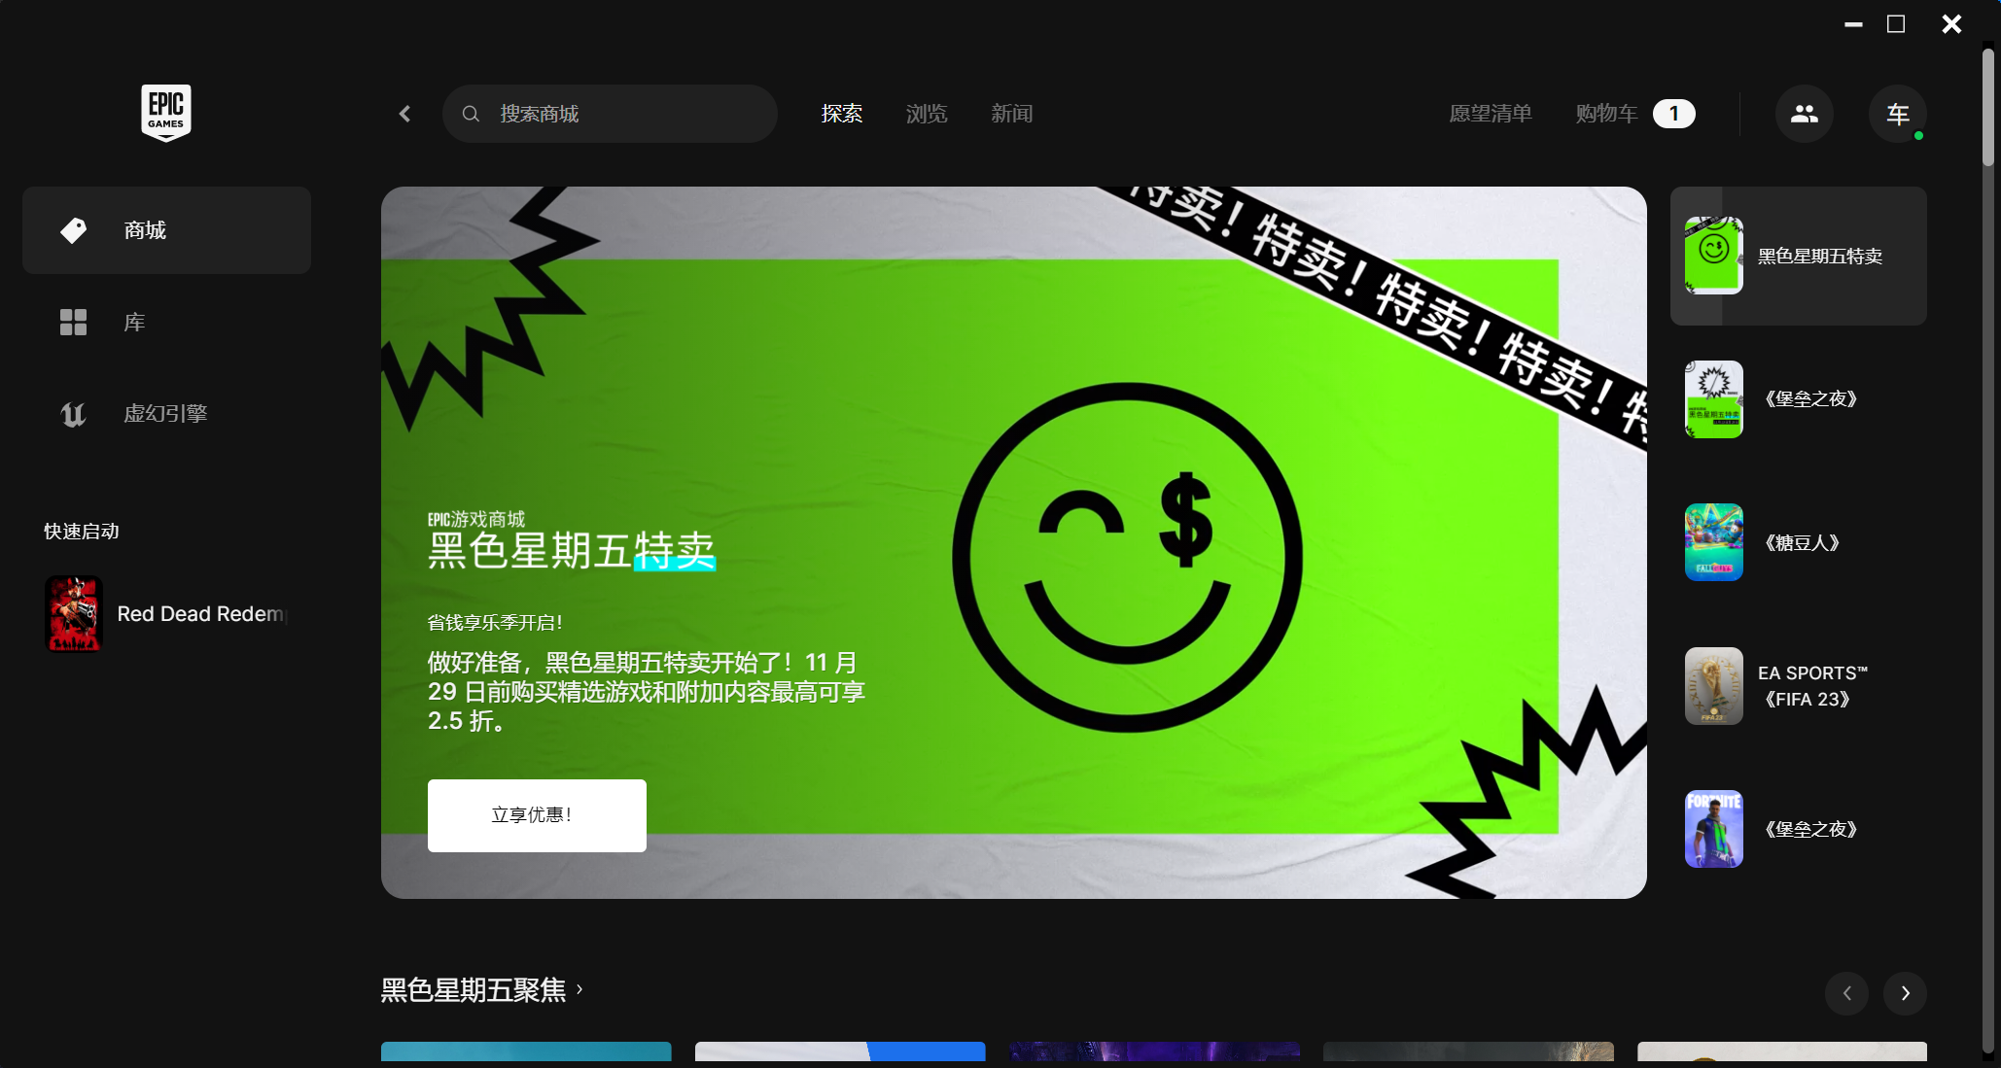Open 虚幻引擎 from the sidebar
Screen dimensions: 2001x1068
point(166,414)
